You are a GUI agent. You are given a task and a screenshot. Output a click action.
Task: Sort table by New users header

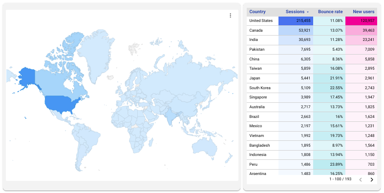tap(363, 12)
